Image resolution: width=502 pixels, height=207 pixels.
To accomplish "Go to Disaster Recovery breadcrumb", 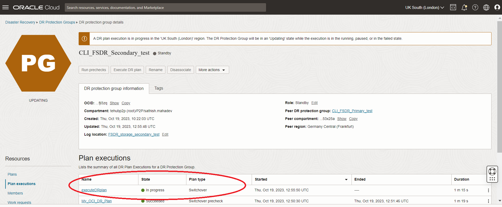I will click(20, 22).
